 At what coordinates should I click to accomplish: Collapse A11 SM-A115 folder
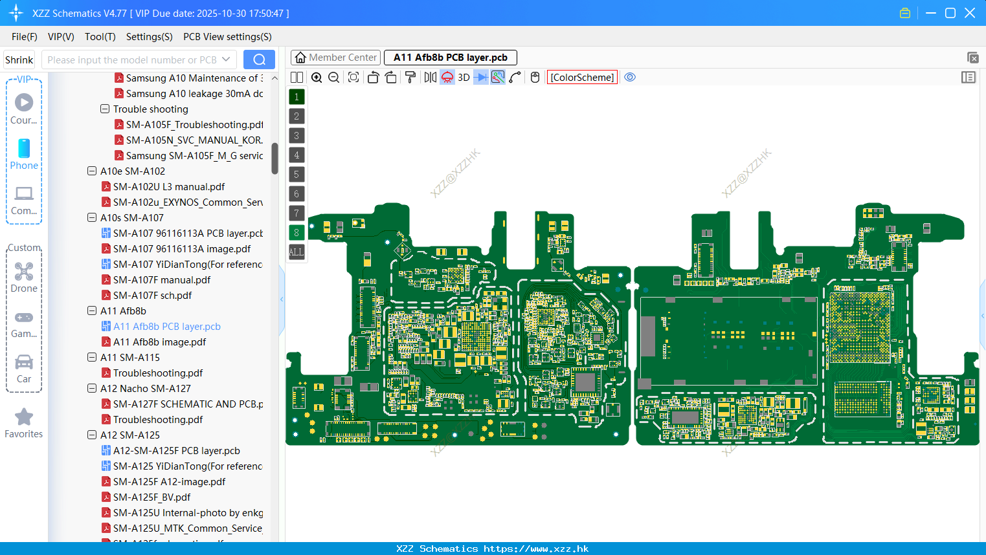92,357
